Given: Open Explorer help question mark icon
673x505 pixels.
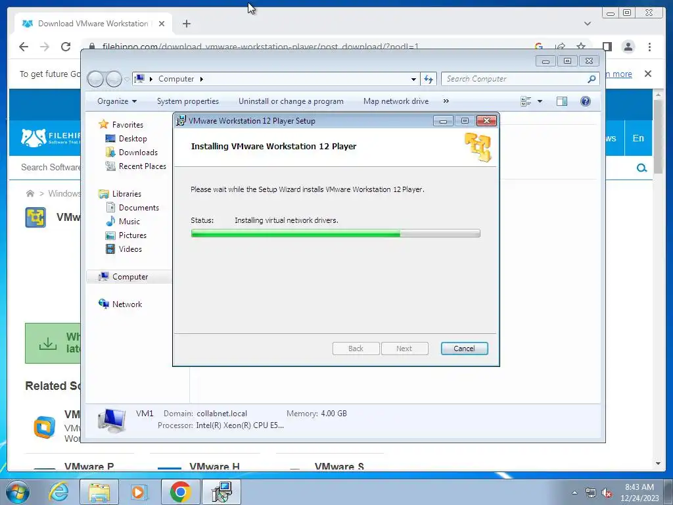Looking at the screenshot, I should [585, 101].
